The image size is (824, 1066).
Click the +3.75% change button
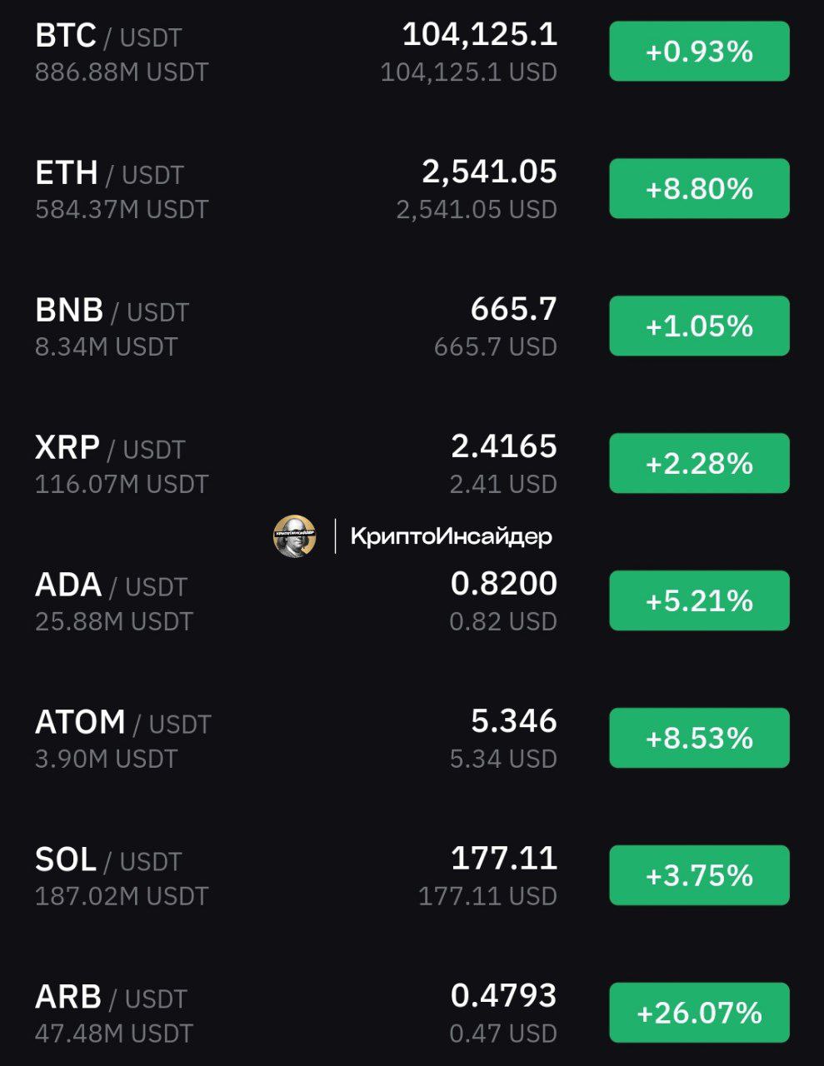tap(699, 876)
